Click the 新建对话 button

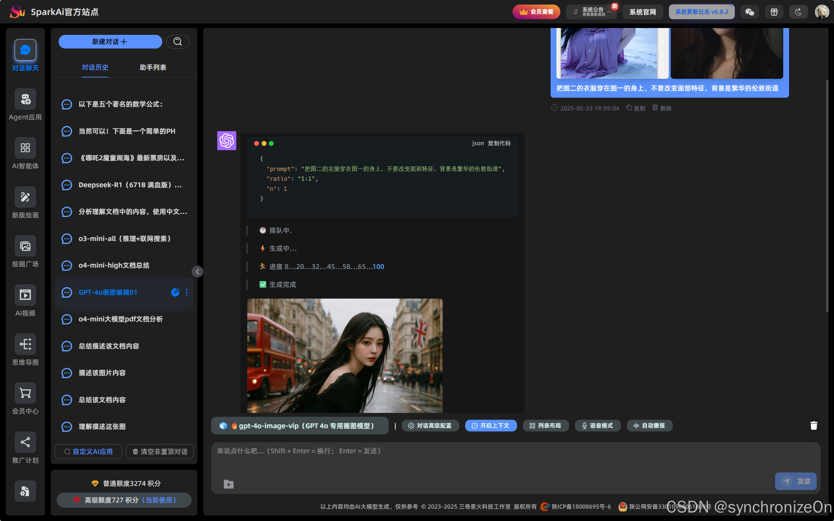click(110, 42)
